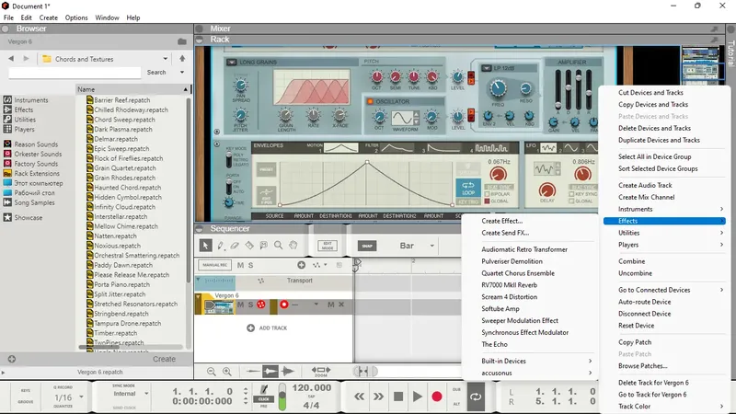Open the Bar snap value dropdown
The height and width of the screenshot is (414, 736).
tap(431, 246)
